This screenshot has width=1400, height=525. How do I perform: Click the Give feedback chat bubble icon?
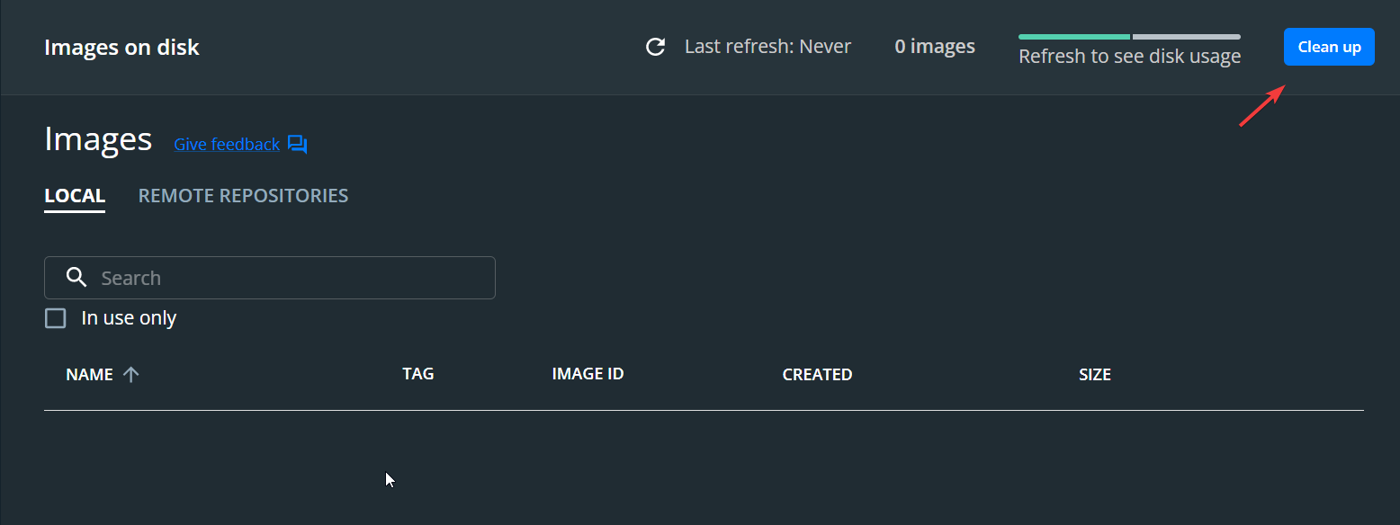coord(297,144)
